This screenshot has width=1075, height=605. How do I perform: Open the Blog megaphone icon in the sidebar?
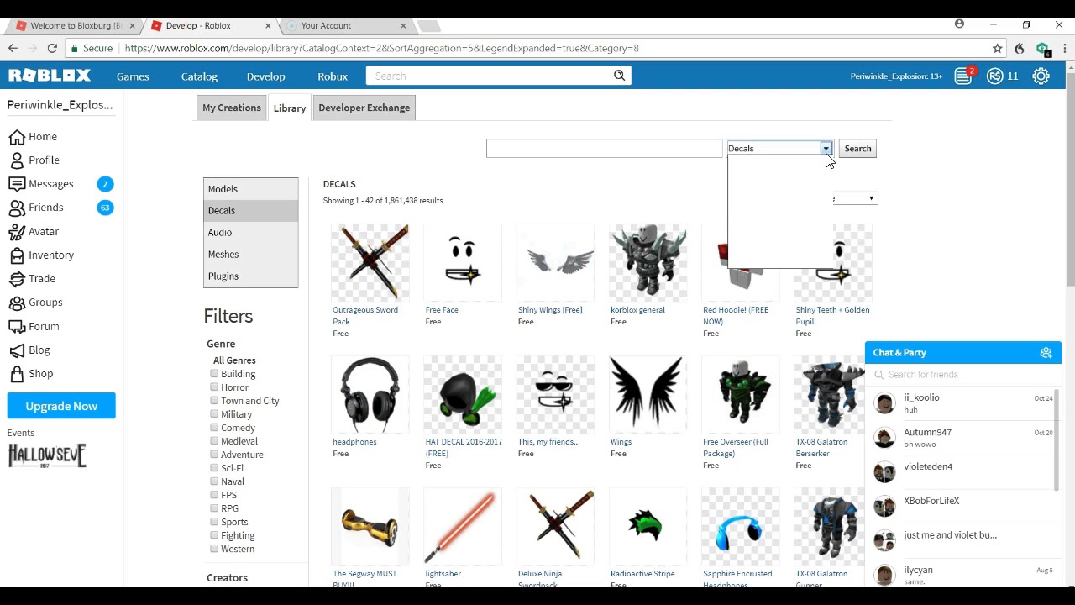point(17,350)
